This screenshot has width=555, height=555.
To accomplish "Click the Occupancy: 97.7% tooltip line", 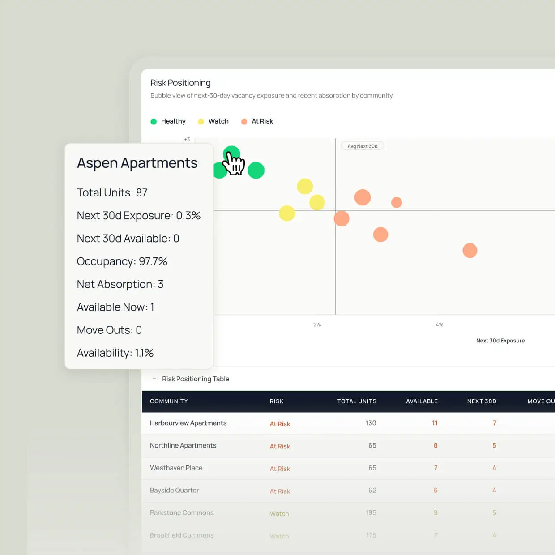I will [122, 261].
